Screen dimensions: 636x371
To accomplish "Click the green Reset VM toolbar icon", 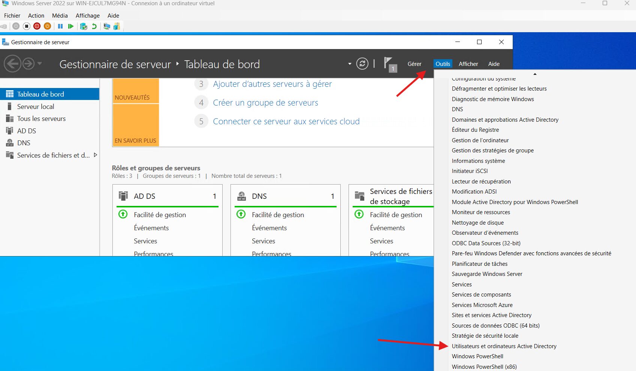I will pos(70,26).
